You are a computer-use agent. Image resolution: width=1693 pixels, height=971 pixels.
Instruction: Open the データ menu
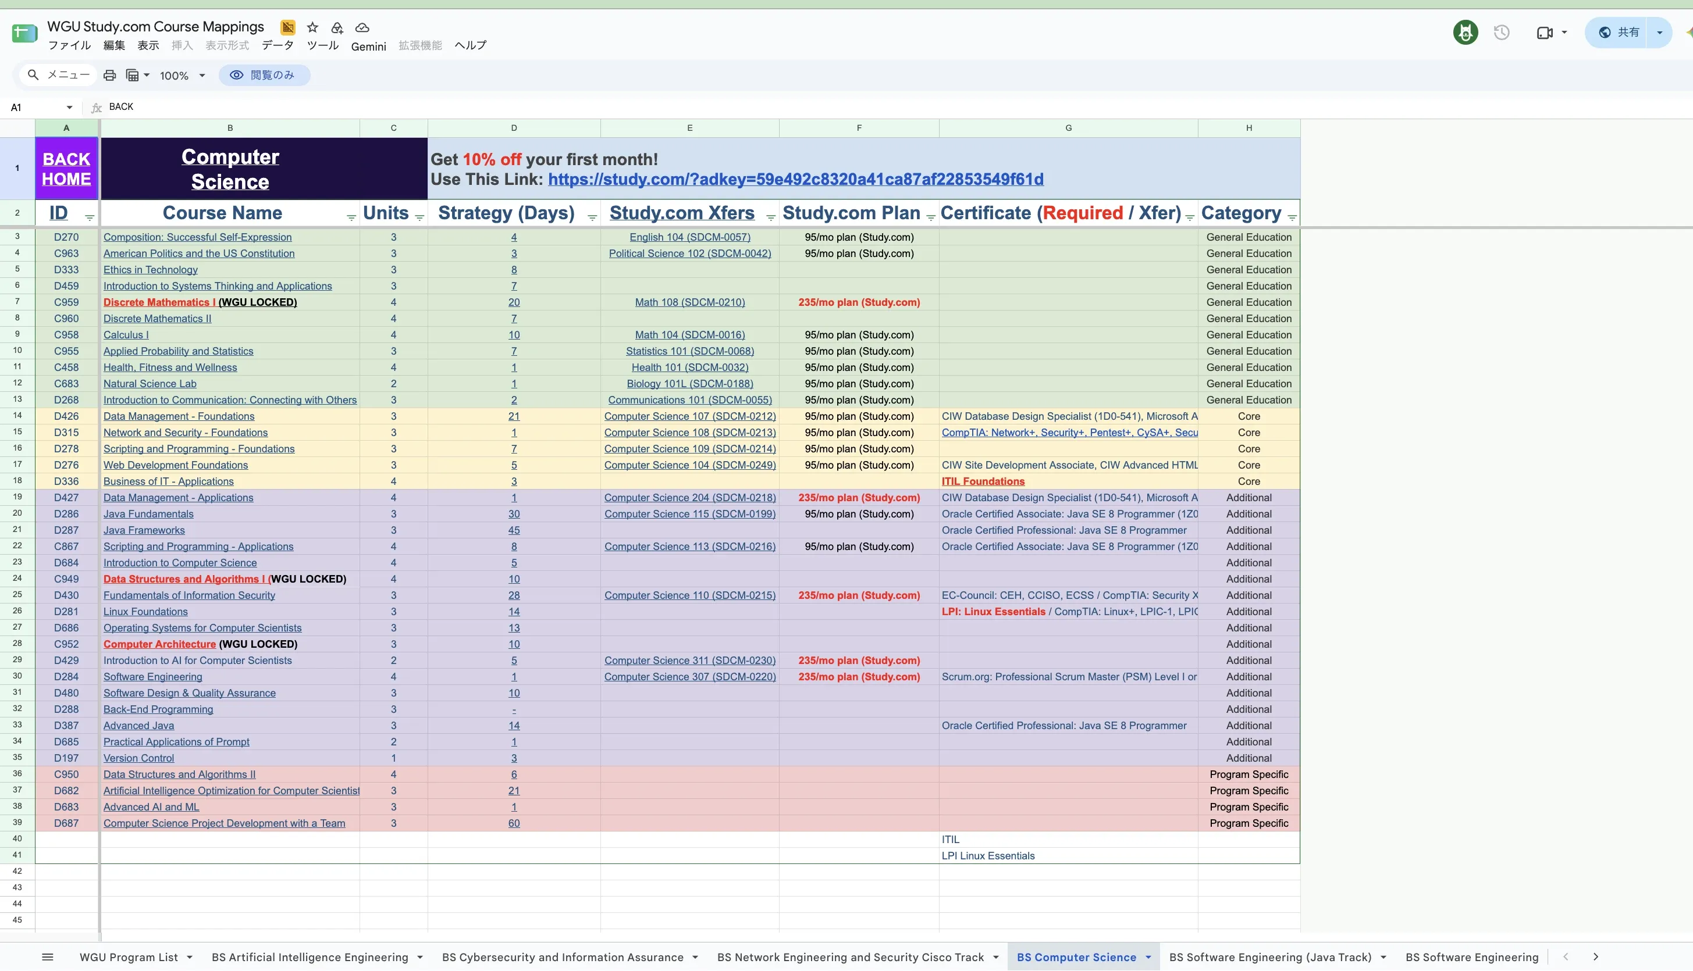[278, 45]
